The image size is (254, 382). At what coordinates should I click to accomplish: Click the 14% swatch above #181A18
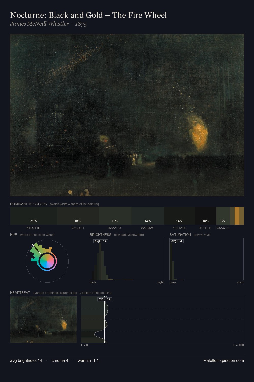point(179,216)
